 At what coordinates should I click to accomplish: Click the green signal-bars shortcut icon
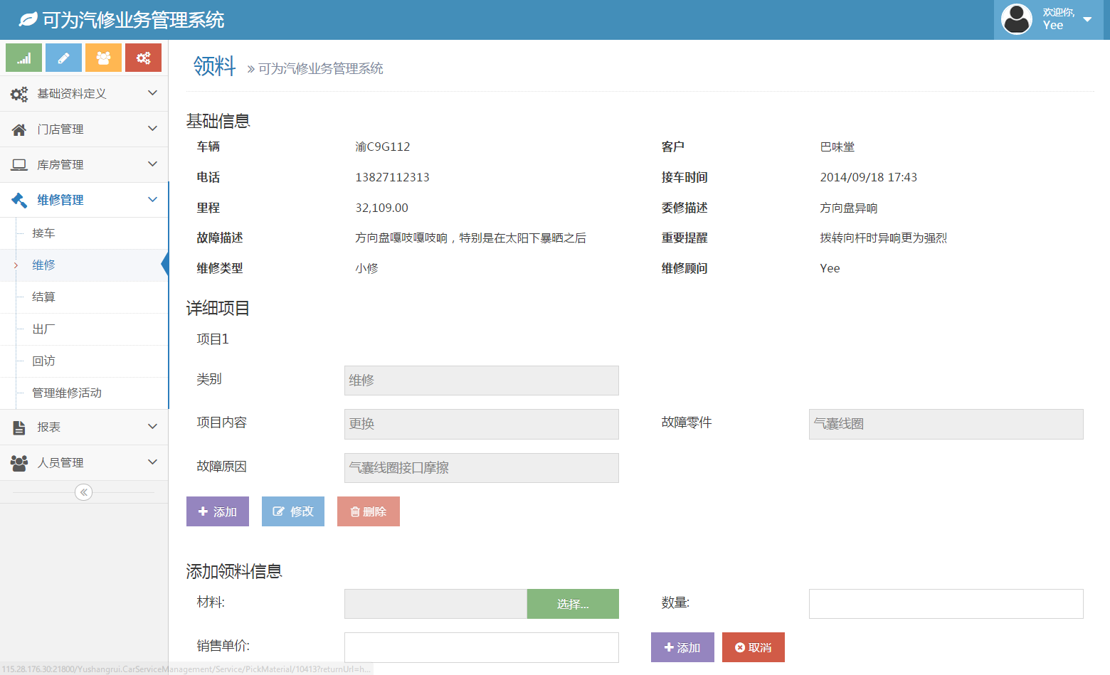tap(24, 58)
